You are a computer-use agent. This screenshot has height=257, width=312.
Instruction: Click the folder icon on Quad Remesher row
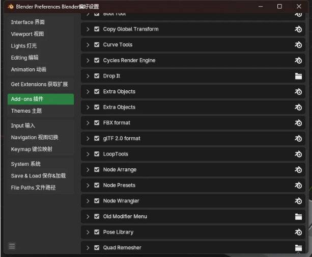(298, 248)
